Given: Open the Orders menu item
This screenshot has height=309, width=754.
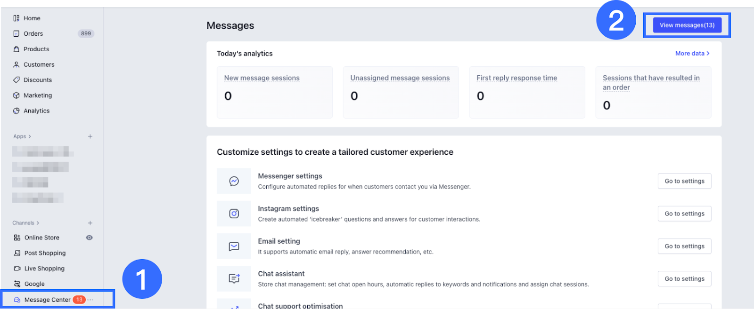Looking at the screenshot, I should click(33, 34).
